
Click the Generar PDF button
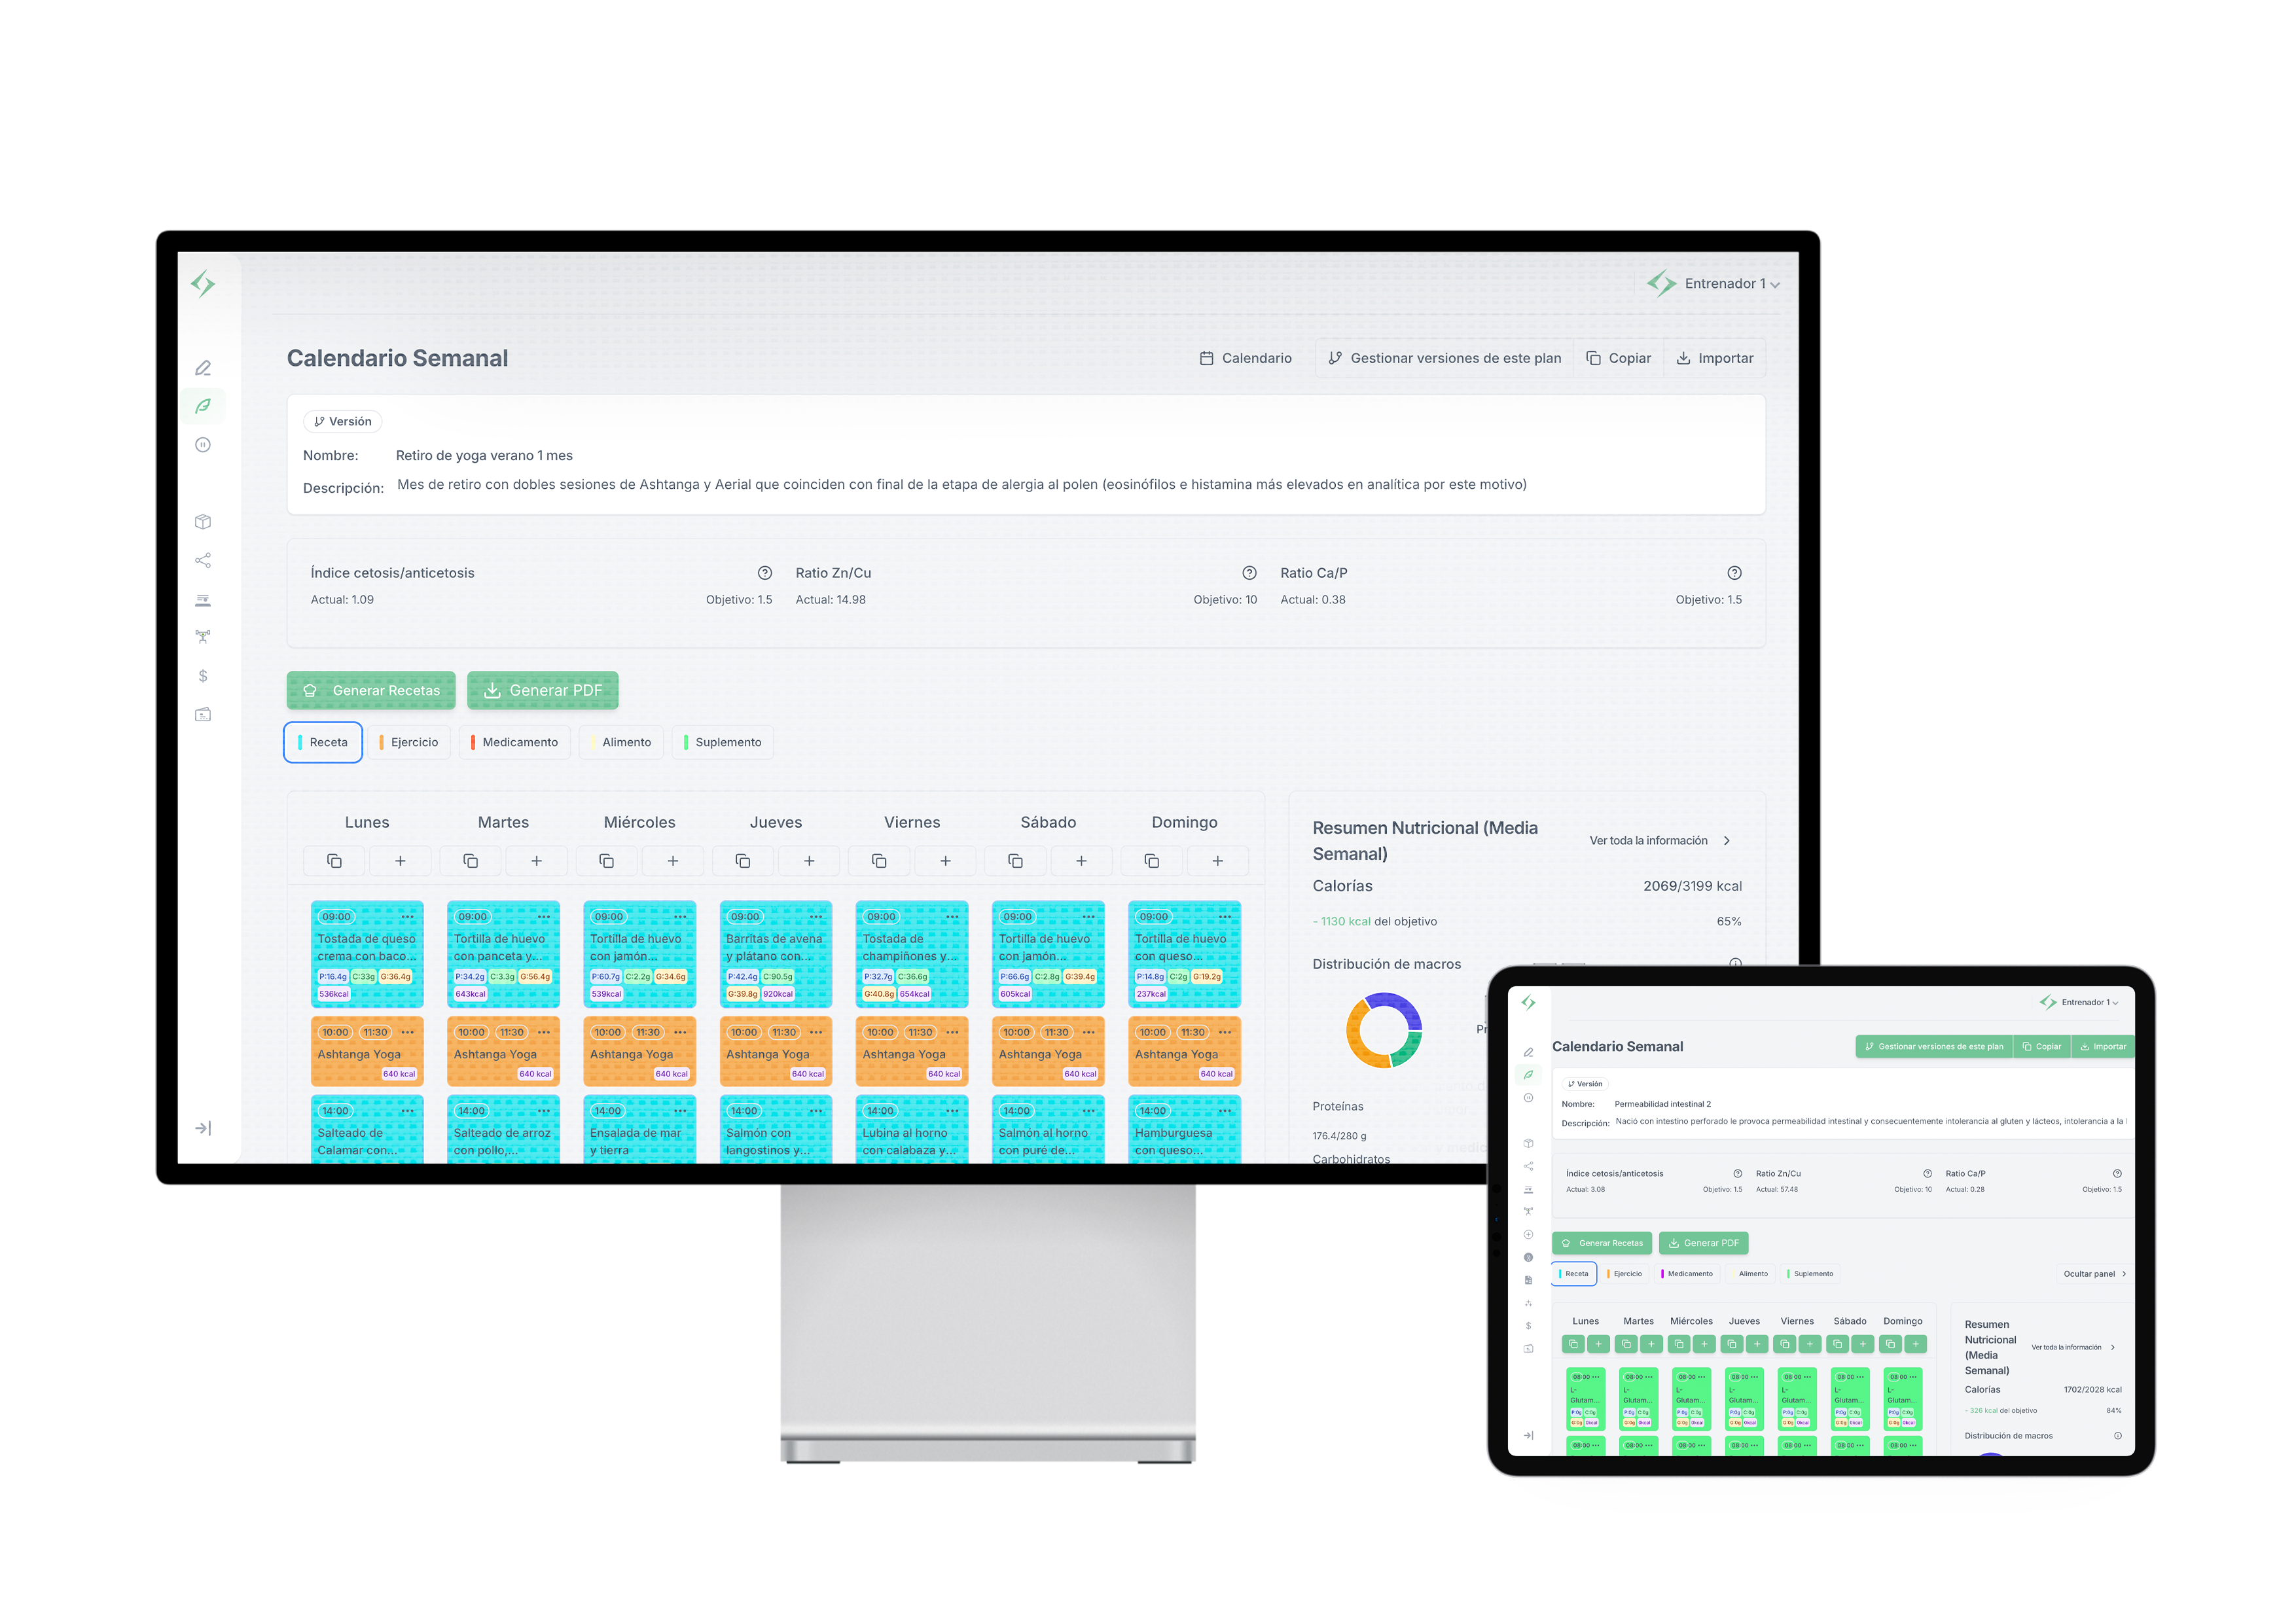pyautogui.click(x=543, y=690)
